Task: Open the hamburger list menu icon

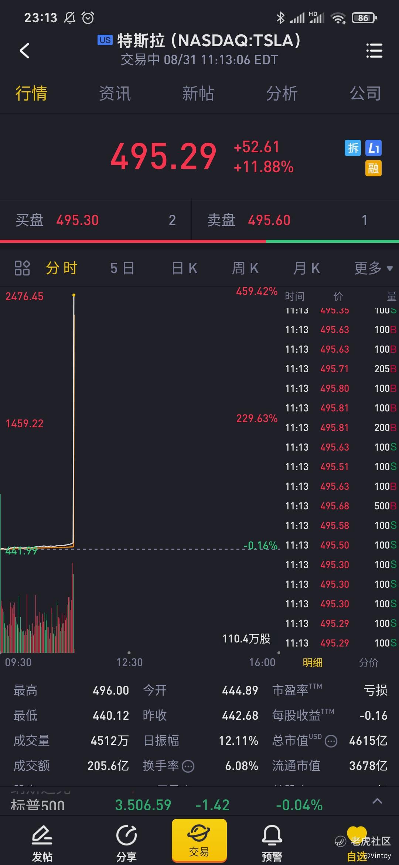Action: [x=374, y=51]
